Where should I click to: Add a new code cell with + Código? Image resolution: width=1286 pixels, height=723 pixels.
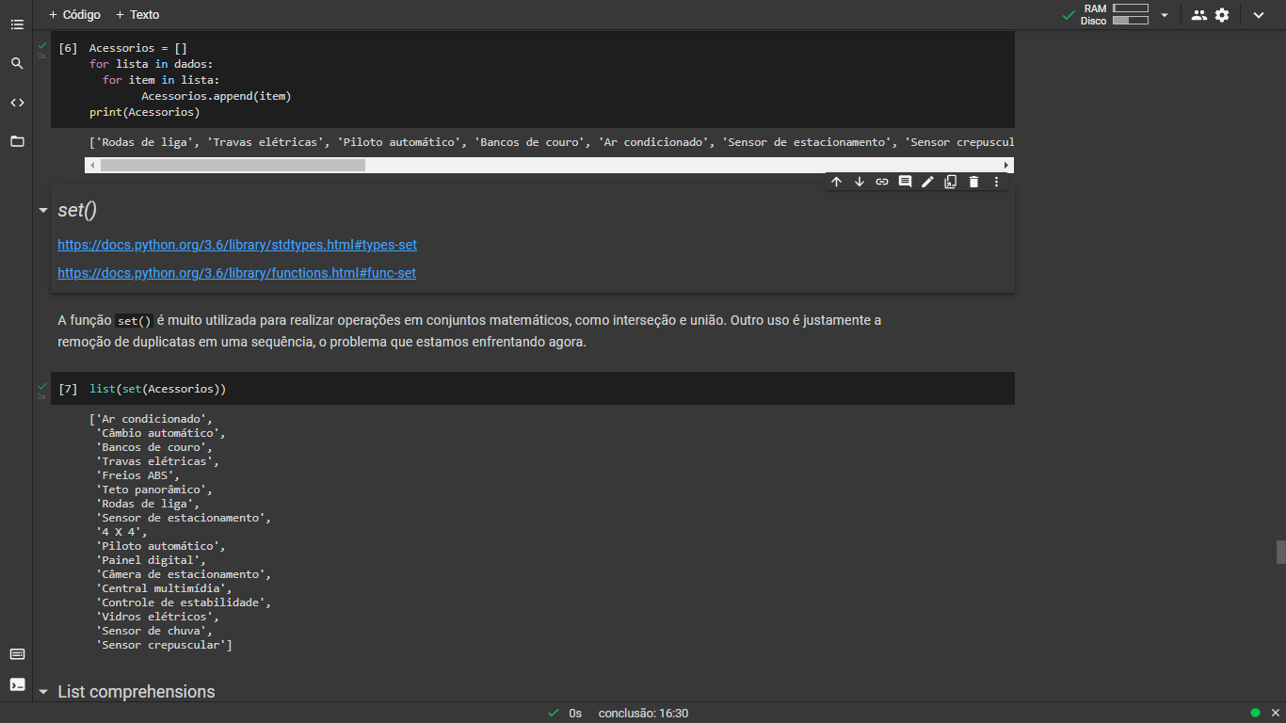click(74, 15)
